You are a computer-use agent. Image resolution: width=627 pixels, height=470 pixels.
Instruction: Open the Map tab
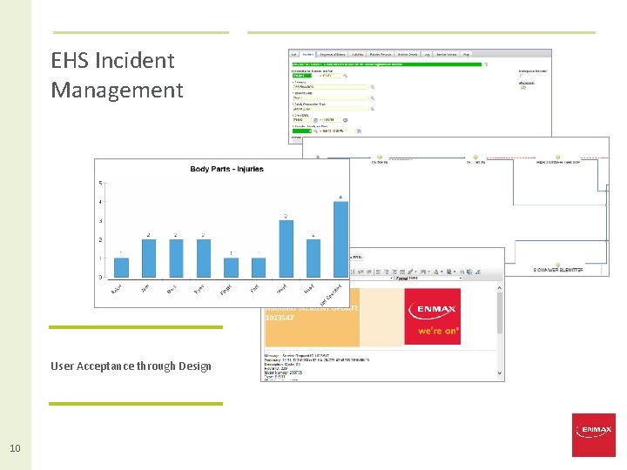[466, 54]
